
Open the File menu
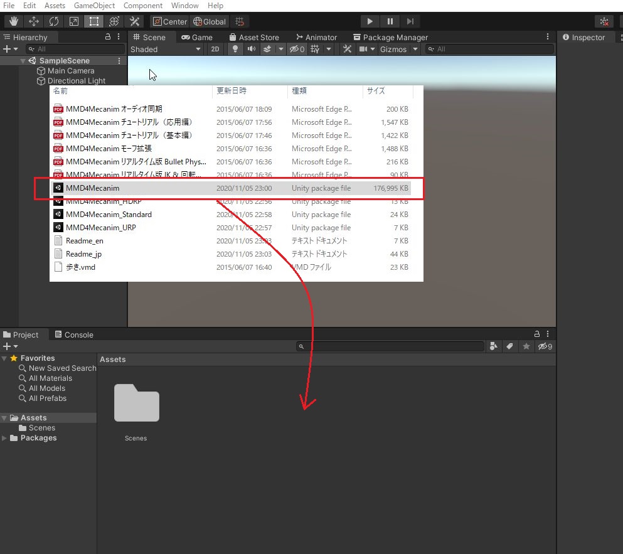(x=9, y=6)
